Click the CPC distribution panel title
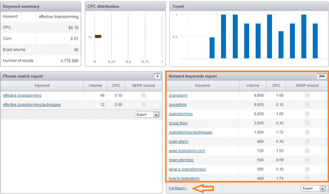The image size is (329, 194). (x=103, y=6)
